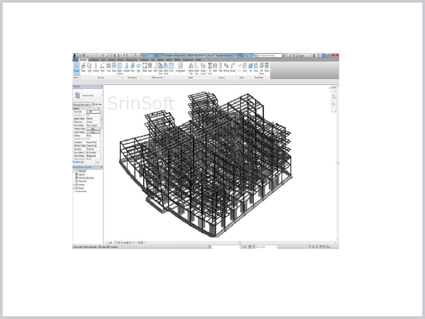
Task: Expand the Families tree node
Action: click(x=74, y=185)
